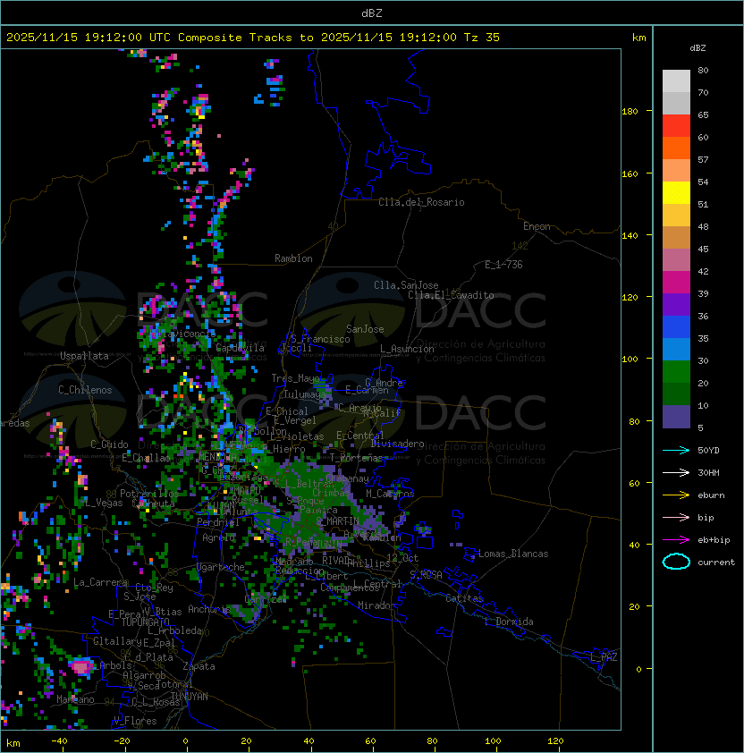744x753 pixels.
Task: Click the 'E_Challao' map label
Action: 146,458
